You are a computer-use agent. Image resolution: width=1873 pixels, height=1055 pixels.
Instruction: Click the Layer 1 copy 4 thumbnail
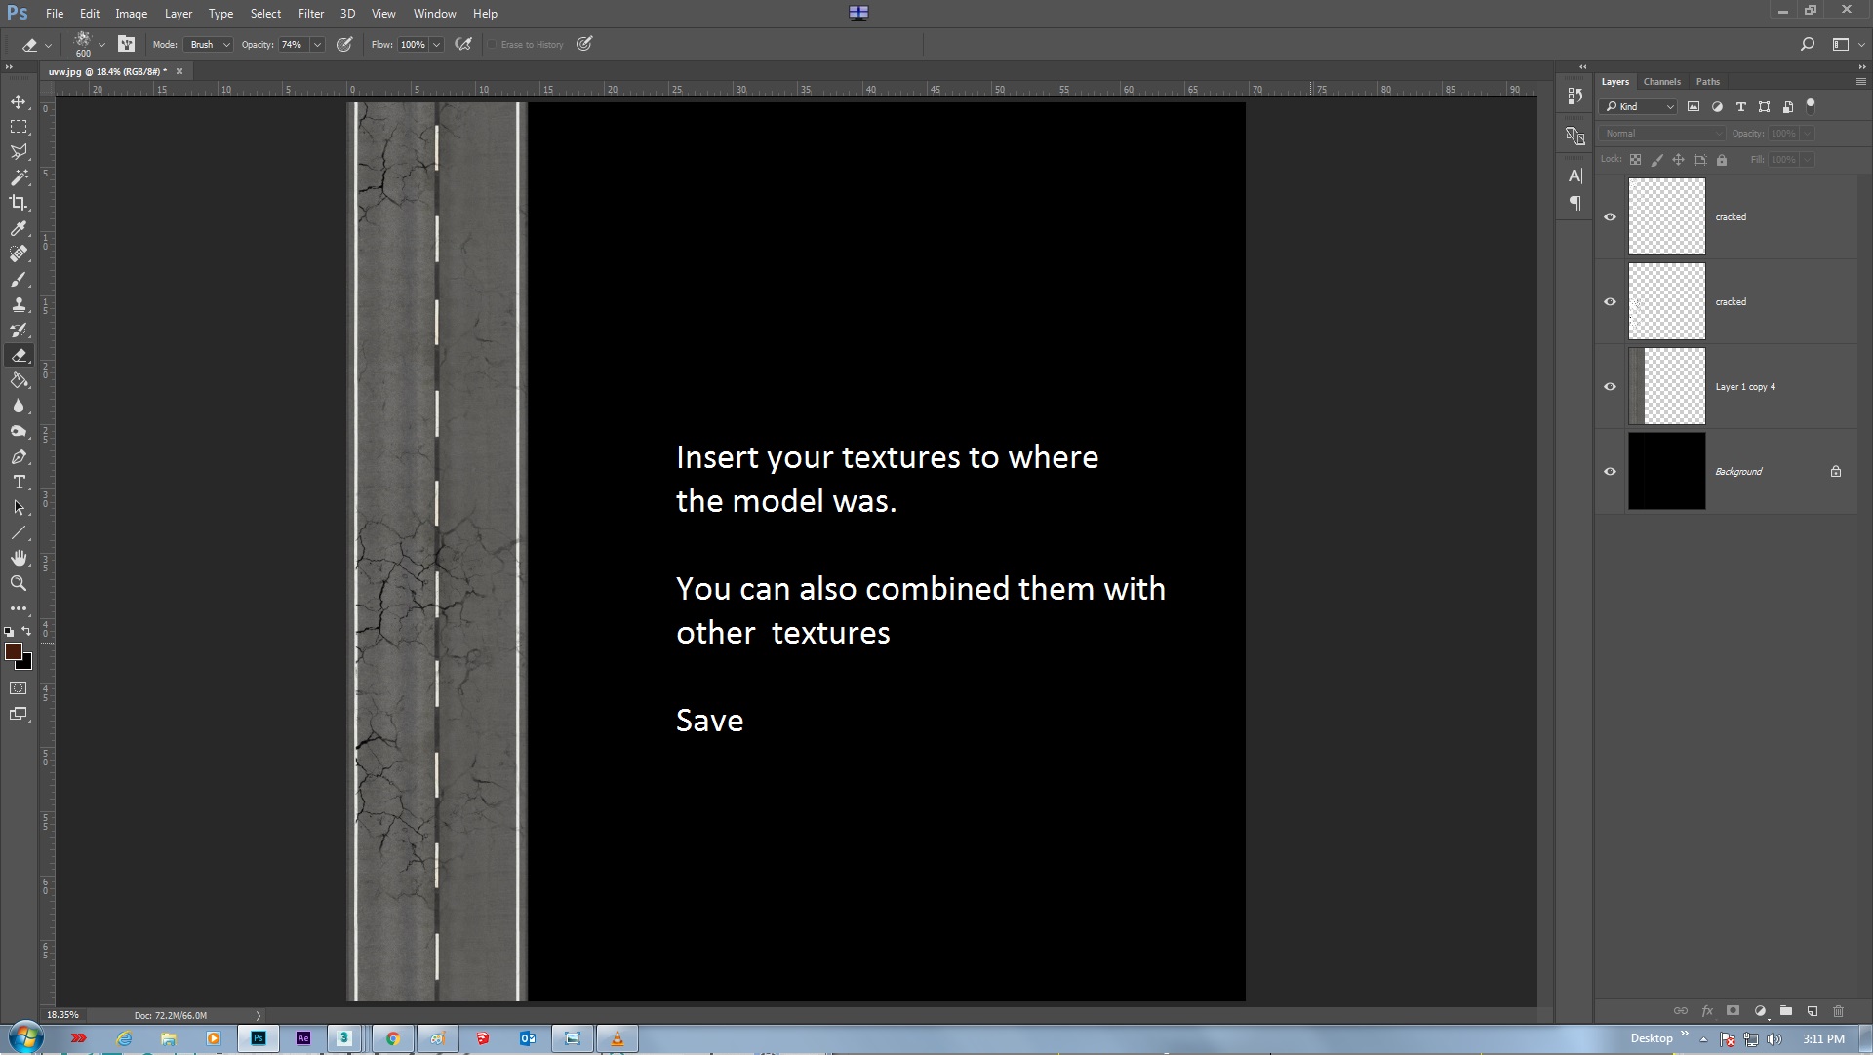click(1666, 385)
